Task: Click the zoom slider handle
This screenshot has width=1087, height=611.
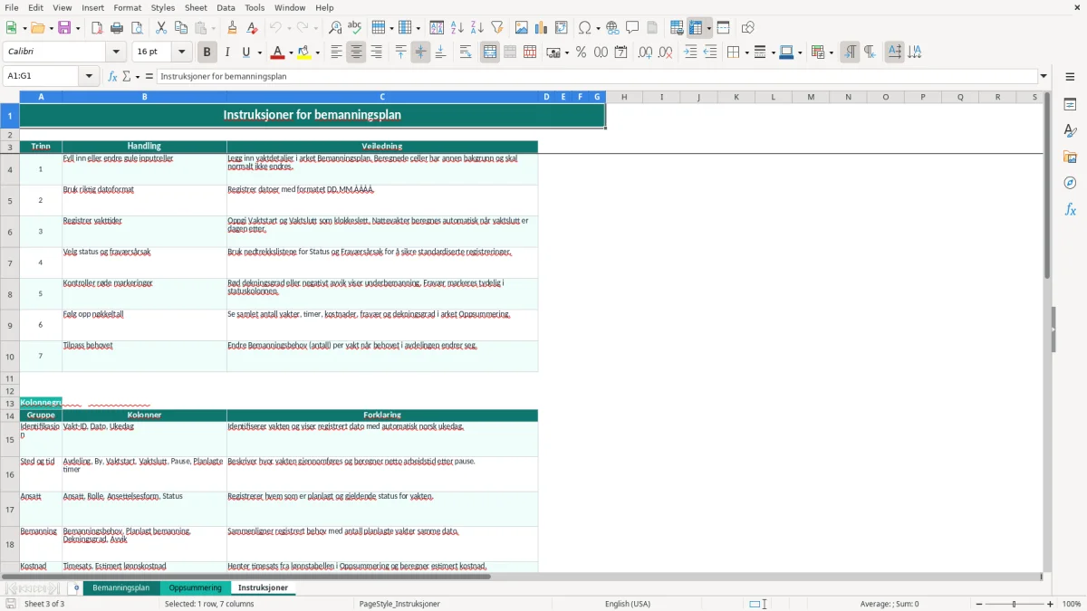Action: [1015, 604]
